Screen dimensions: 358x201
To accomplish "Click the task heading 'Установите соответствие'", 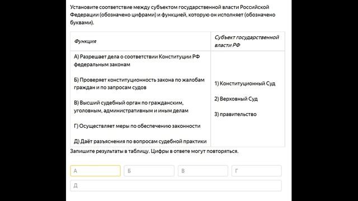I will click(173, 15).
